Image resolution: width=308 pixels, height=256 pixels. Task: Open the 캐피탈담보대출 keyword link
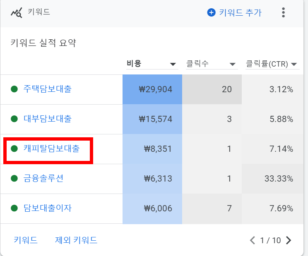(51, 148)
